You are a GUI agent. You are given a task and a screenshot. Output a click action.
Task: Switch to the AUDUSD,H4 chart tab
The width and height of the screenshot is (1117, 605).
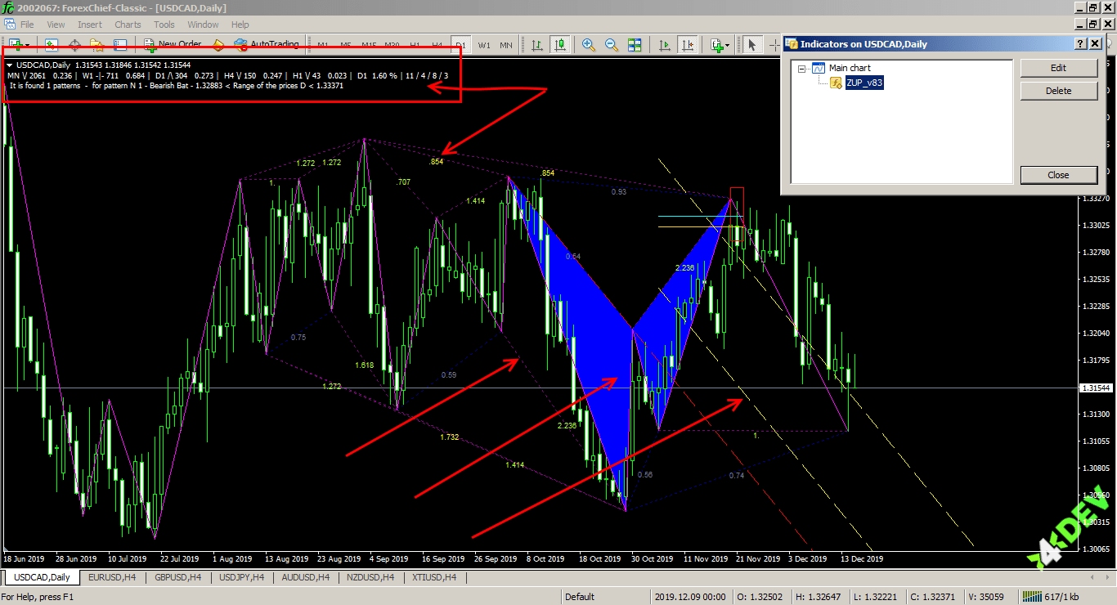click(305, 577)
